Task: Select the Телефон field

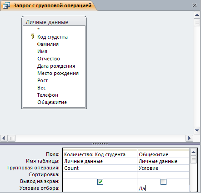Action: [48, 95]
